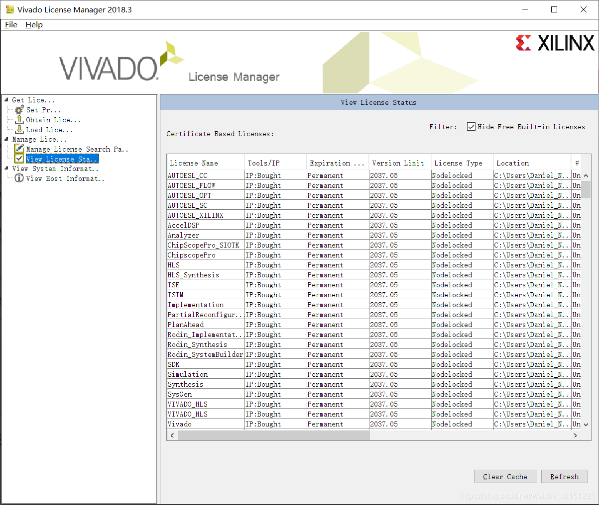Screen dimensions: 599x505
Task: Select the Implementation license row
Action: 374,305
